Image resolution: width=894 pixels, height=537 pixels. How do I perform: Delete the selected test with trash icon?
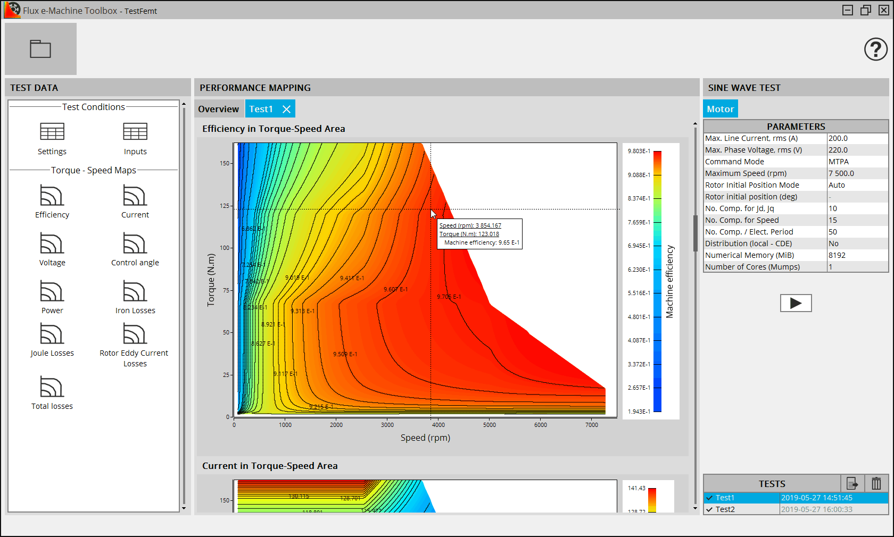pyautogui.click(x=876, y=483)
